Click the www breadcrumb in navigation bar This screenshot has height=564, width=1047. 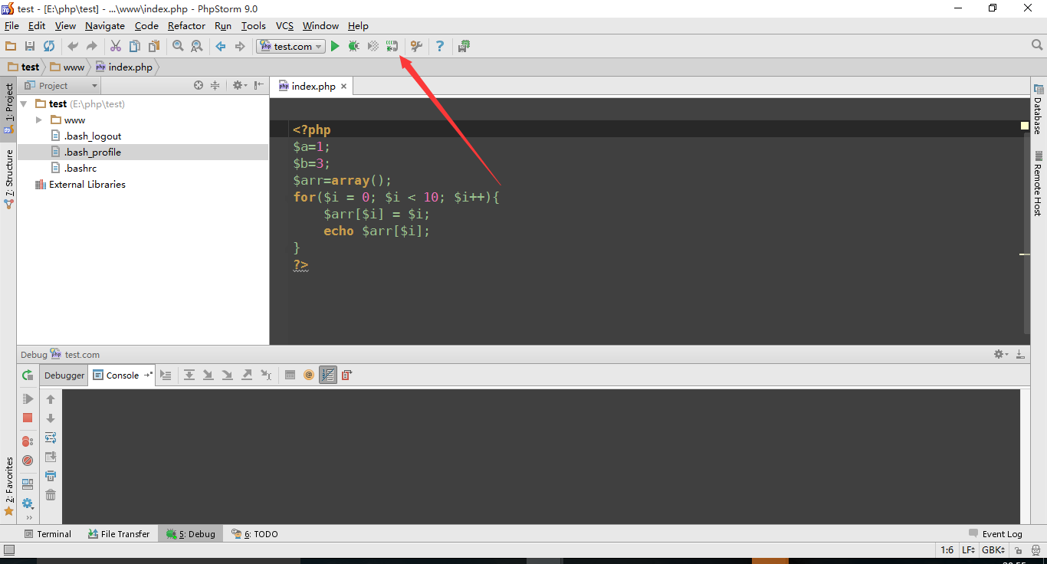tap(67, 67)
